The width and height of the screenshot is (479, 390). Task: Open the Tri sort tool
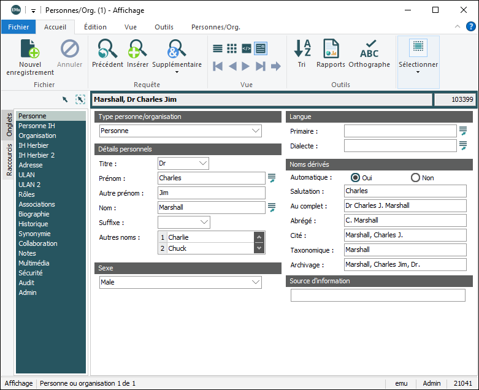[302, 49]
